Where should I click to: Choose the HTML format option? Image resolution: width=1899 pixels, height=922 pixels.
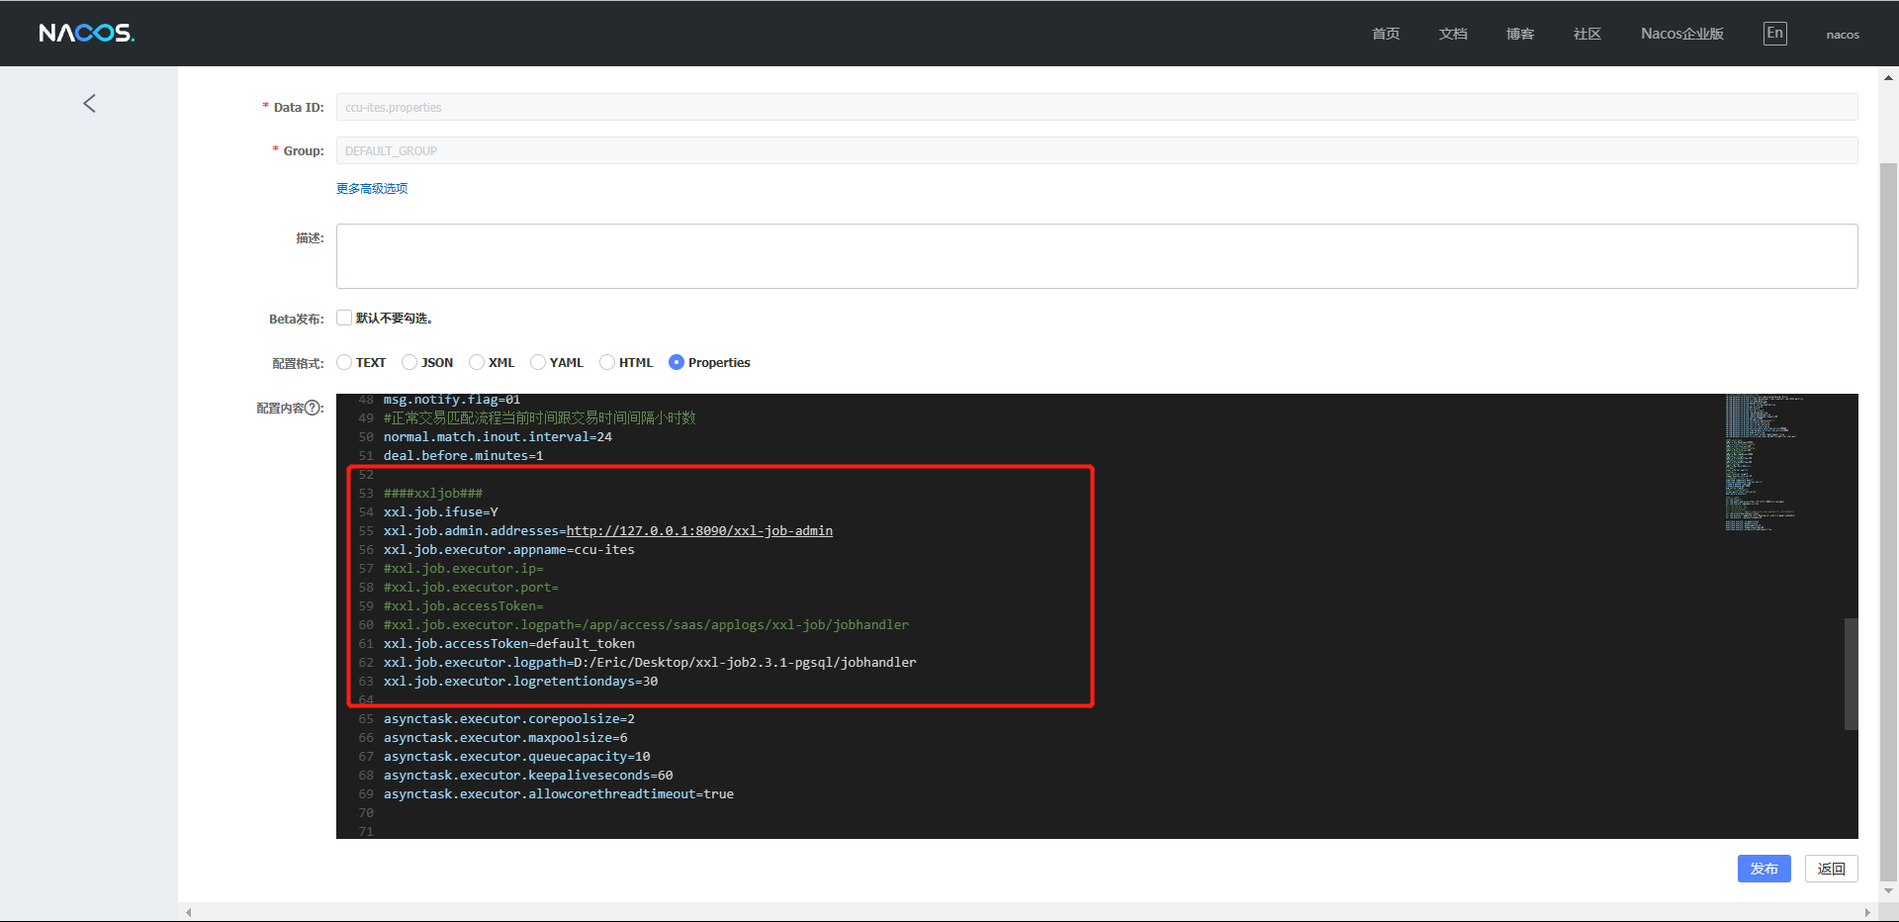(x=607, y=362)
